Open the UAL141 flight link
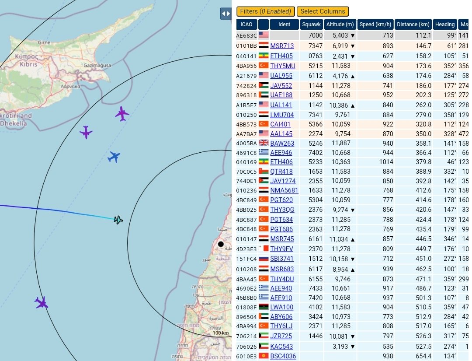472x361 pixels. click(281, 105)
